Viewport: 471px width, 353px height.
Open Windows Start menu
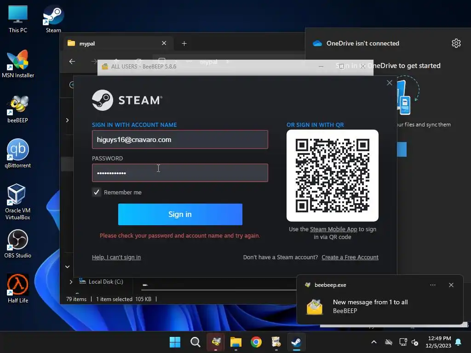pyautogui.click(x=175, y=342)
